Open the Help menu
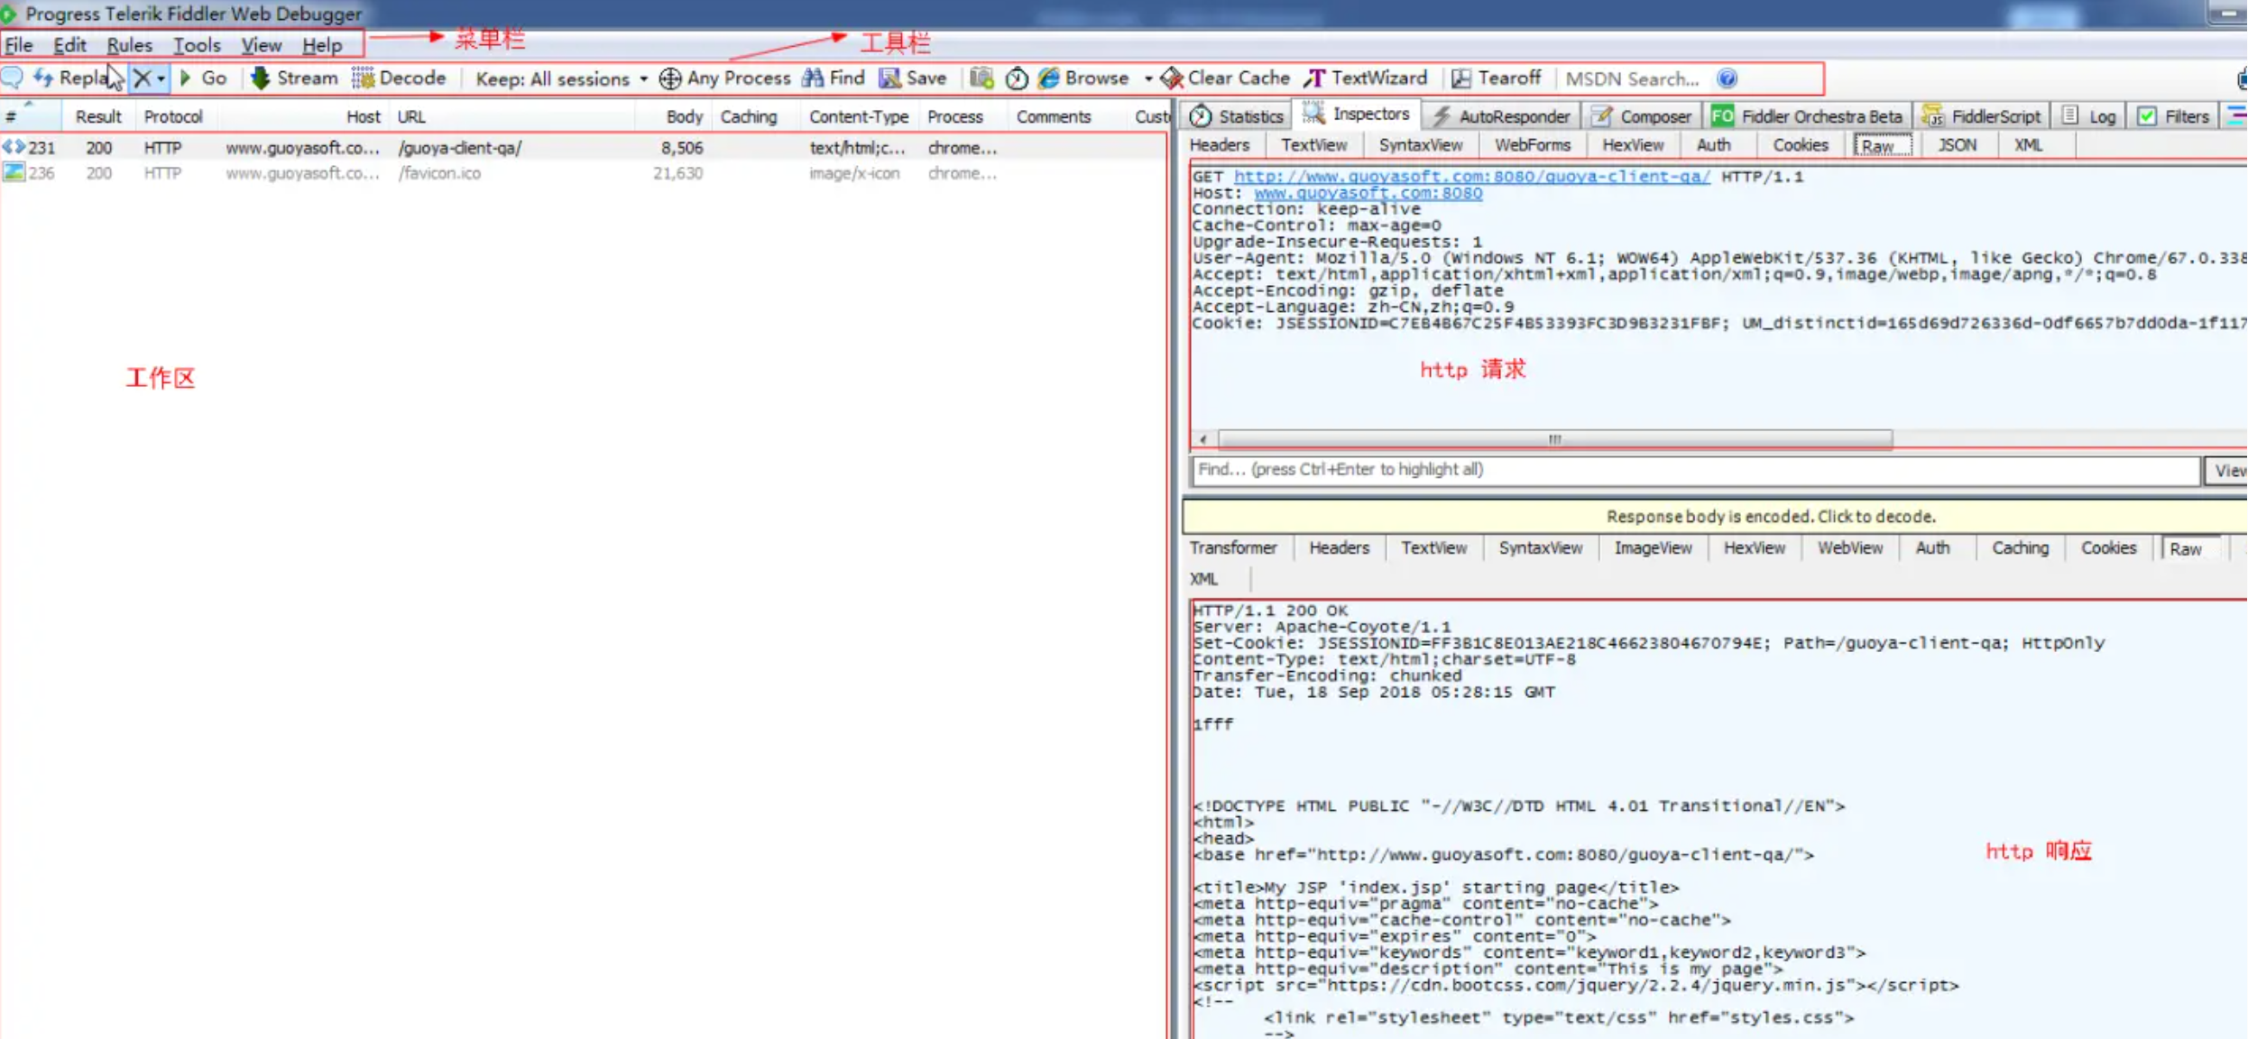This screenshot has height=1039, width=2248. [322, 45]
